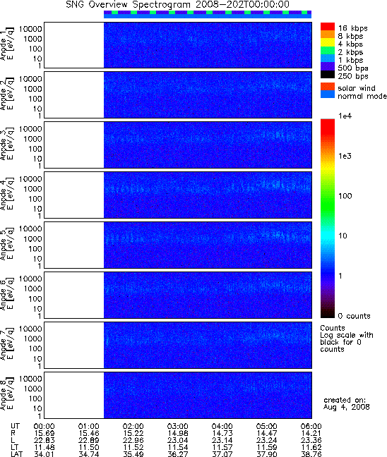Click the 'Anode 5 E [eV/q]' axis label
The width and height of the screenshot is (387, 457).
point(7,244)
